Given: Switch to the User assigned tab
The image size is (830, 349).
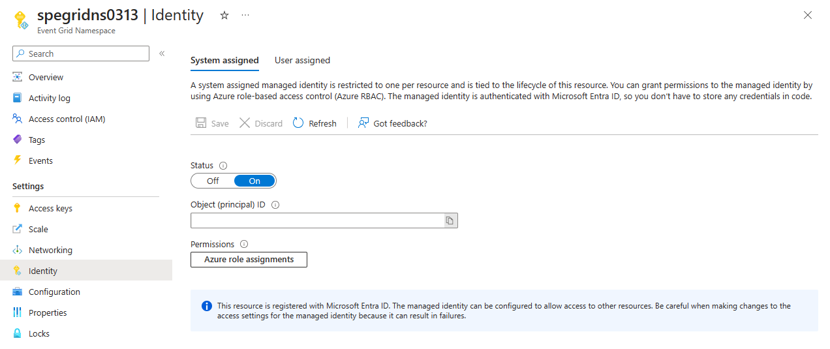Looking at the screenshot, I should [x=302, y=61].
